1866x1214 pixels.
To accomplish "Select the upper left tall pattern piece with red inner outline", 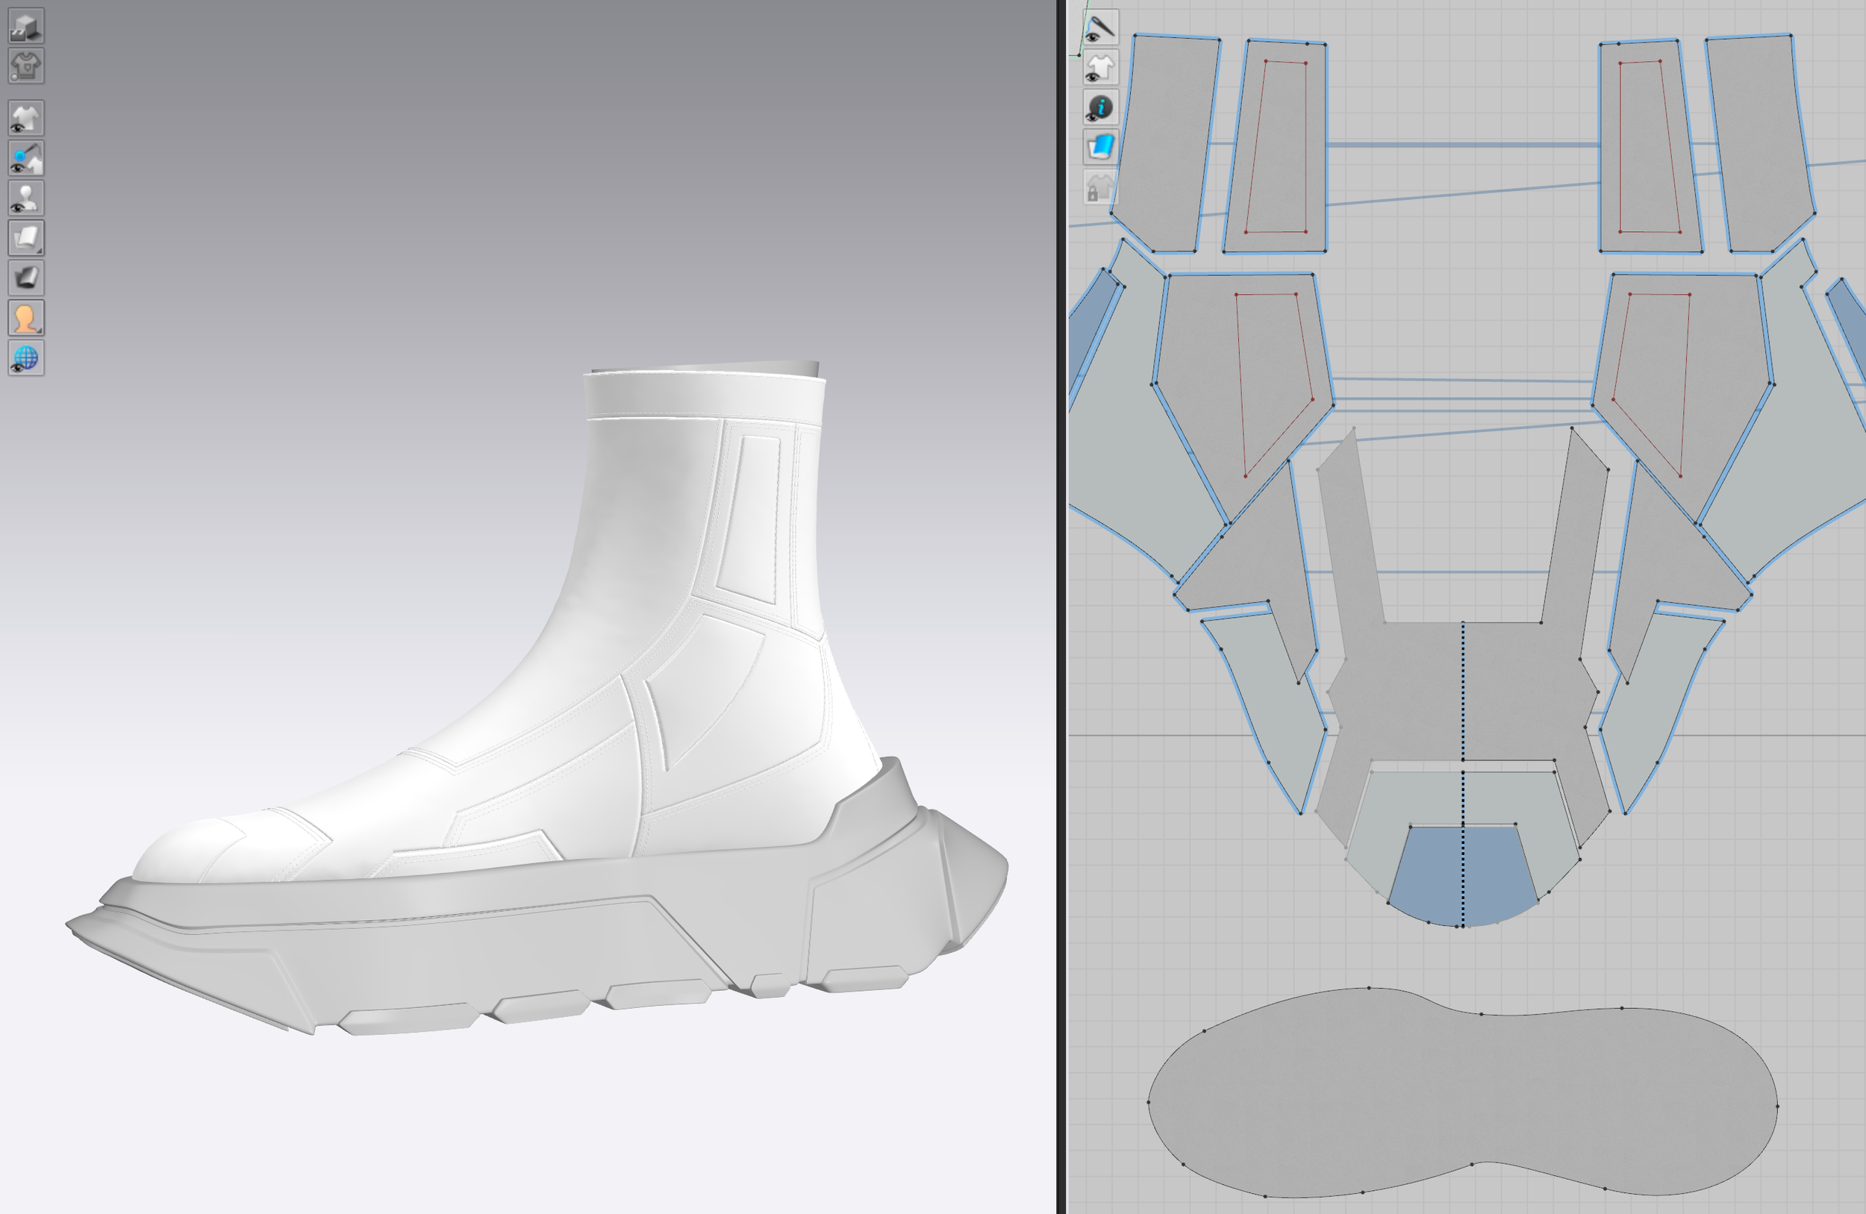I will [x=1276, y=146].
